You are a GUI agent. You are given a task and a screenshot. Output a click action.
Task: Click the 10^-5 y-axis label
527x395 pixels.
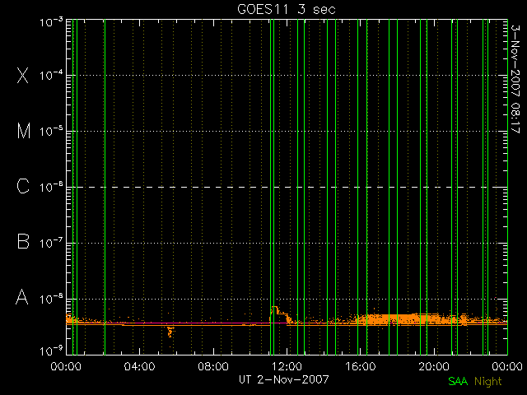coord(51,132)
